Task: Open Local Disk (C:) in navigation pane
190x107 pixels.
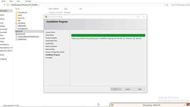Action: [4, 45]
